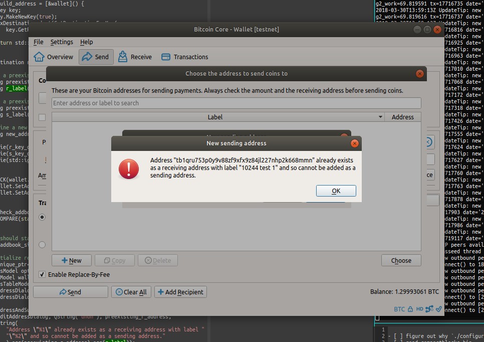Screen dimensions: 484x342
Task: Close the New sending address error dialog
Action: pos(354,143)
